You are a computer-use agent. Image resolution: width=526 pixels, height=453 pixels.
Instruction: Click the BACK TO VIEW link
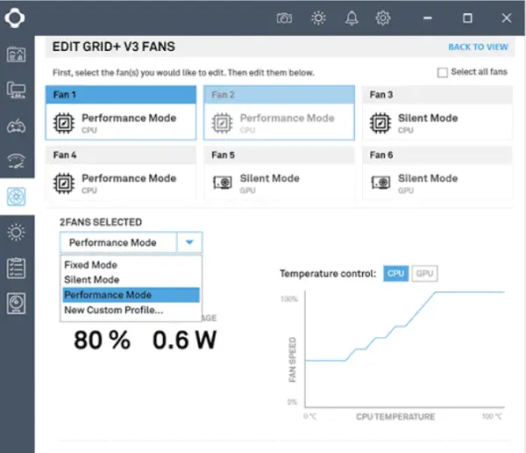479,47
